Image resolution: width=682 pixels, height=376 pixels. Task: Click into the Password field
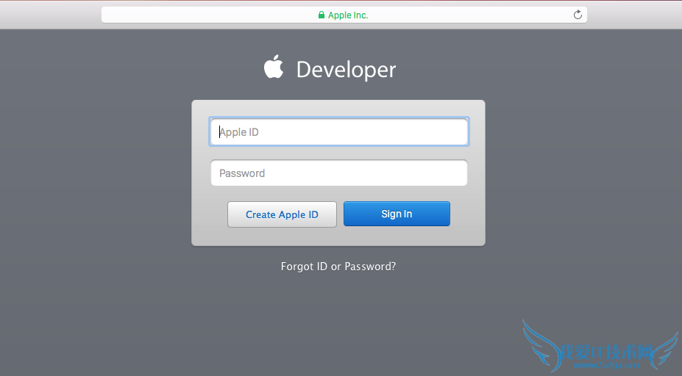coord(339,173)
